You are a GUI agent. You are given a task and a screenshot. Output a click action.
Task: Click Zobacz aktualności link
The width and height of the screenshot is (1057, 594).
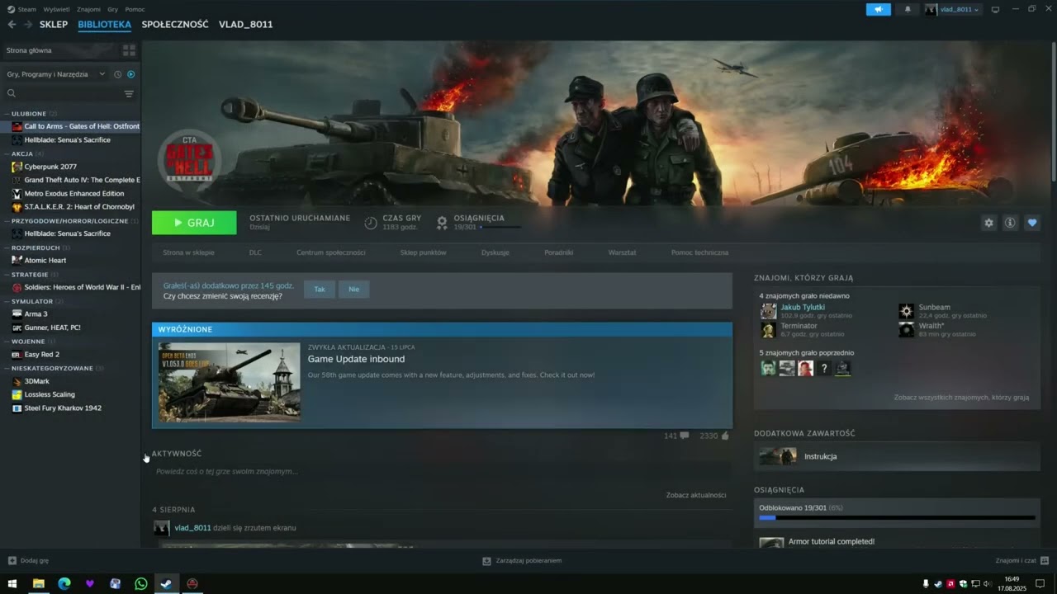click(x=696, y=495)
